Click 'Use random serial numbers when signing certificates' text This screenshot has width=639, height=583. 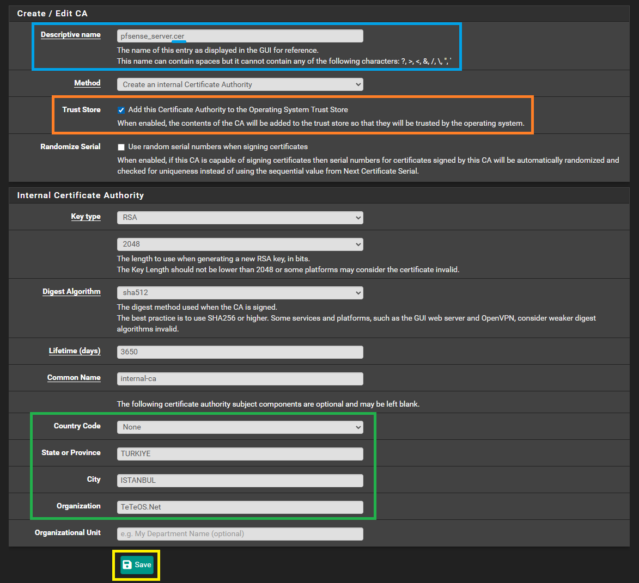click(x=218, y=146)
